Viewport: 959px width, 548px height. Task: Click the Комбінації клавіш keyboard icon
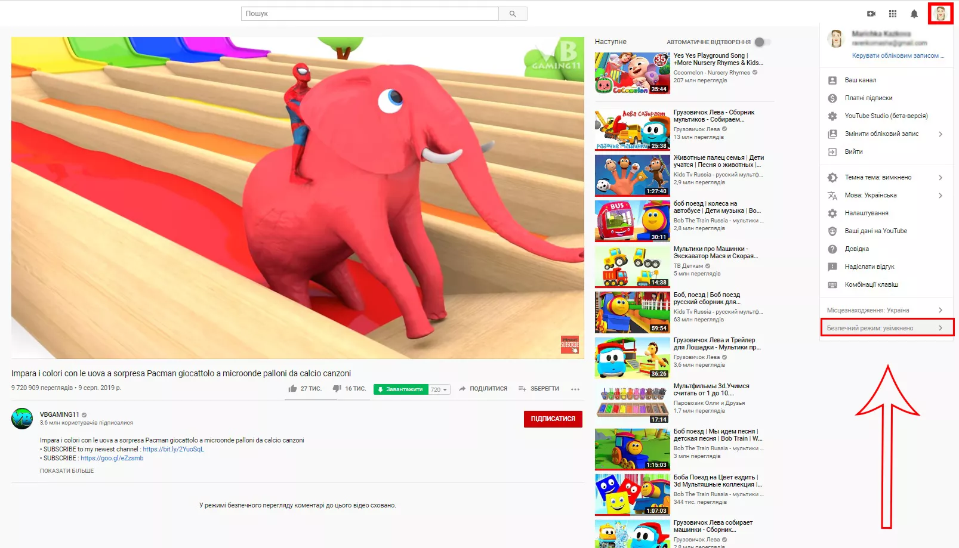click(832, 284)
